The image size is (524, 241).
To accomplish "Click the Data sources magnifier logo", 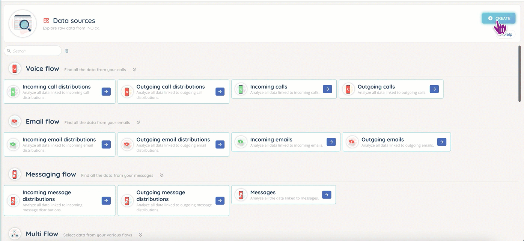I will pos(23,24).
